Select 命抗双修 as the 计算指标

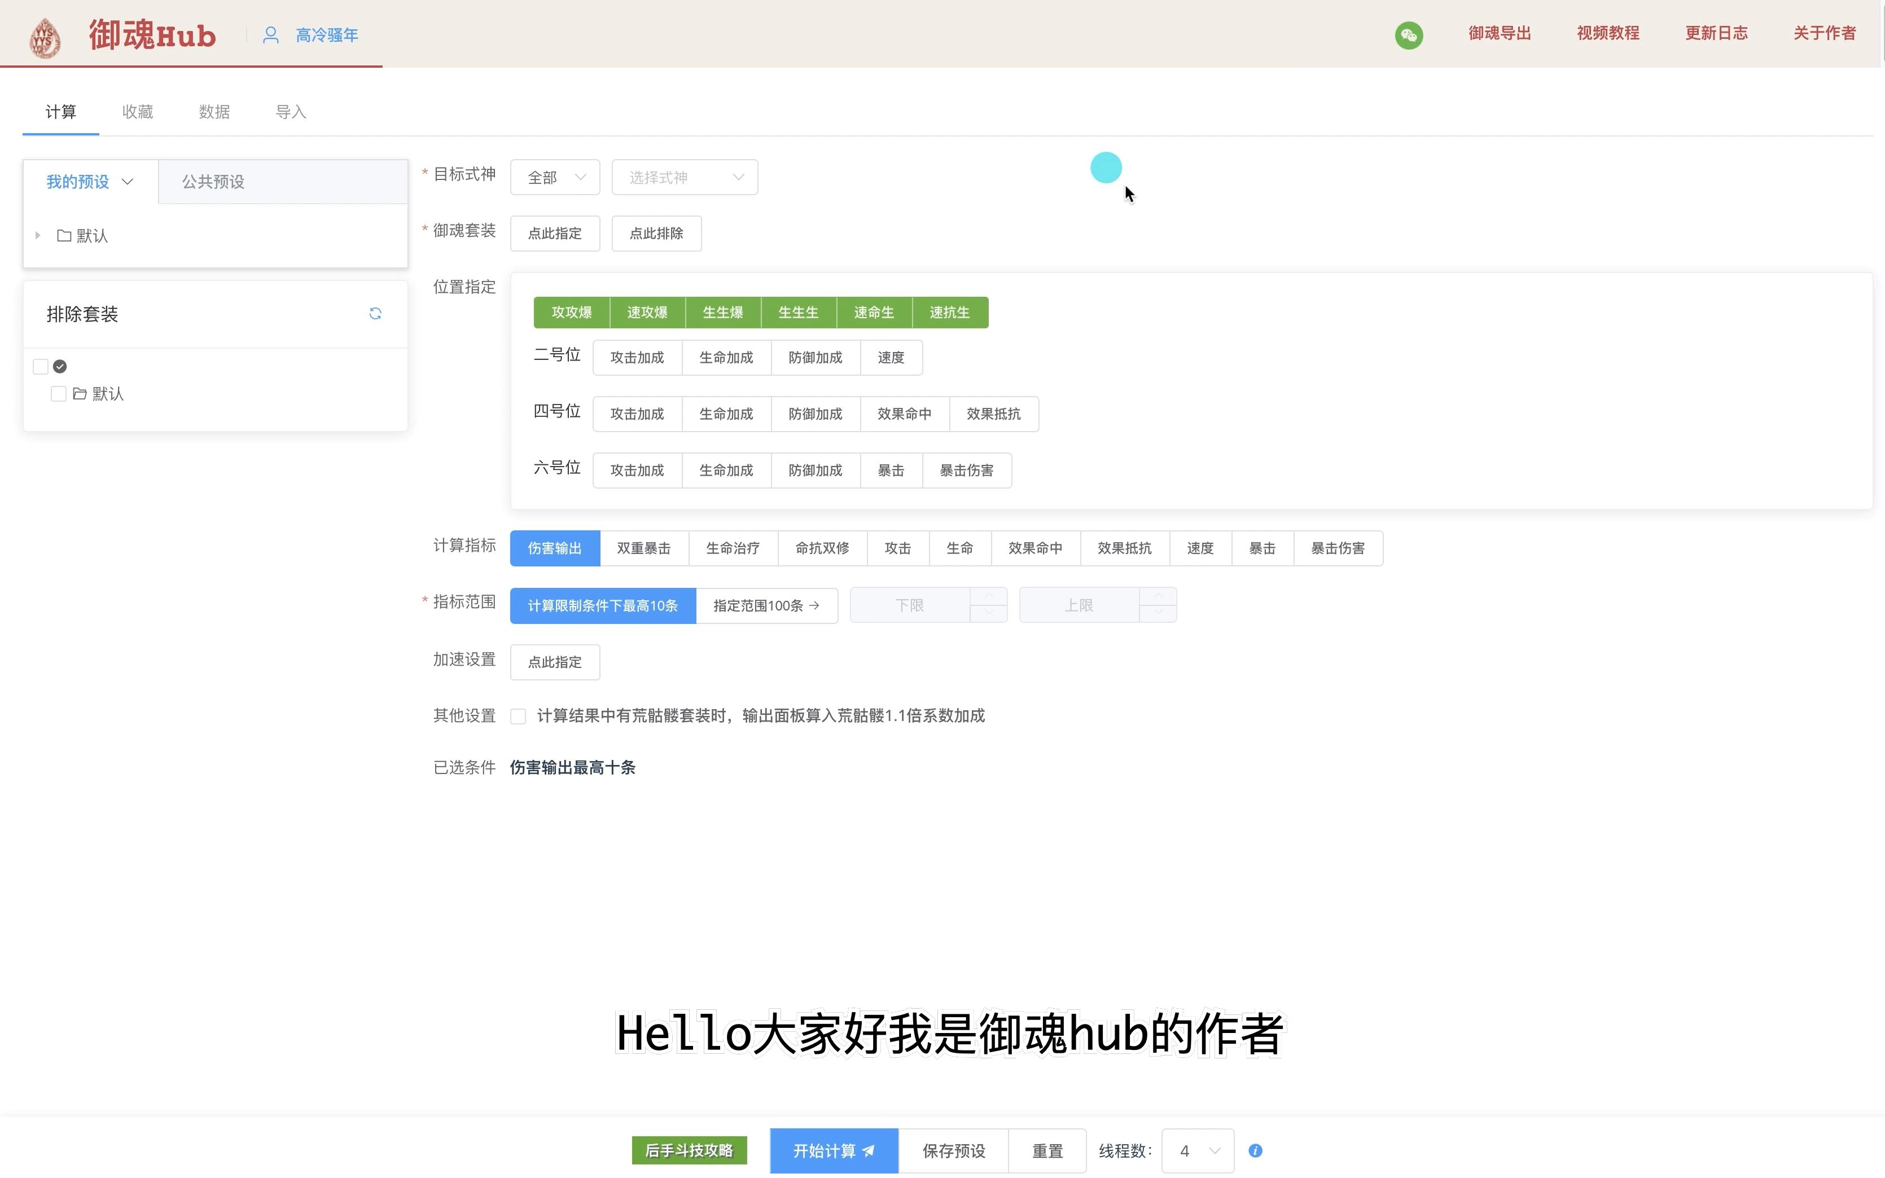point(822,548)
